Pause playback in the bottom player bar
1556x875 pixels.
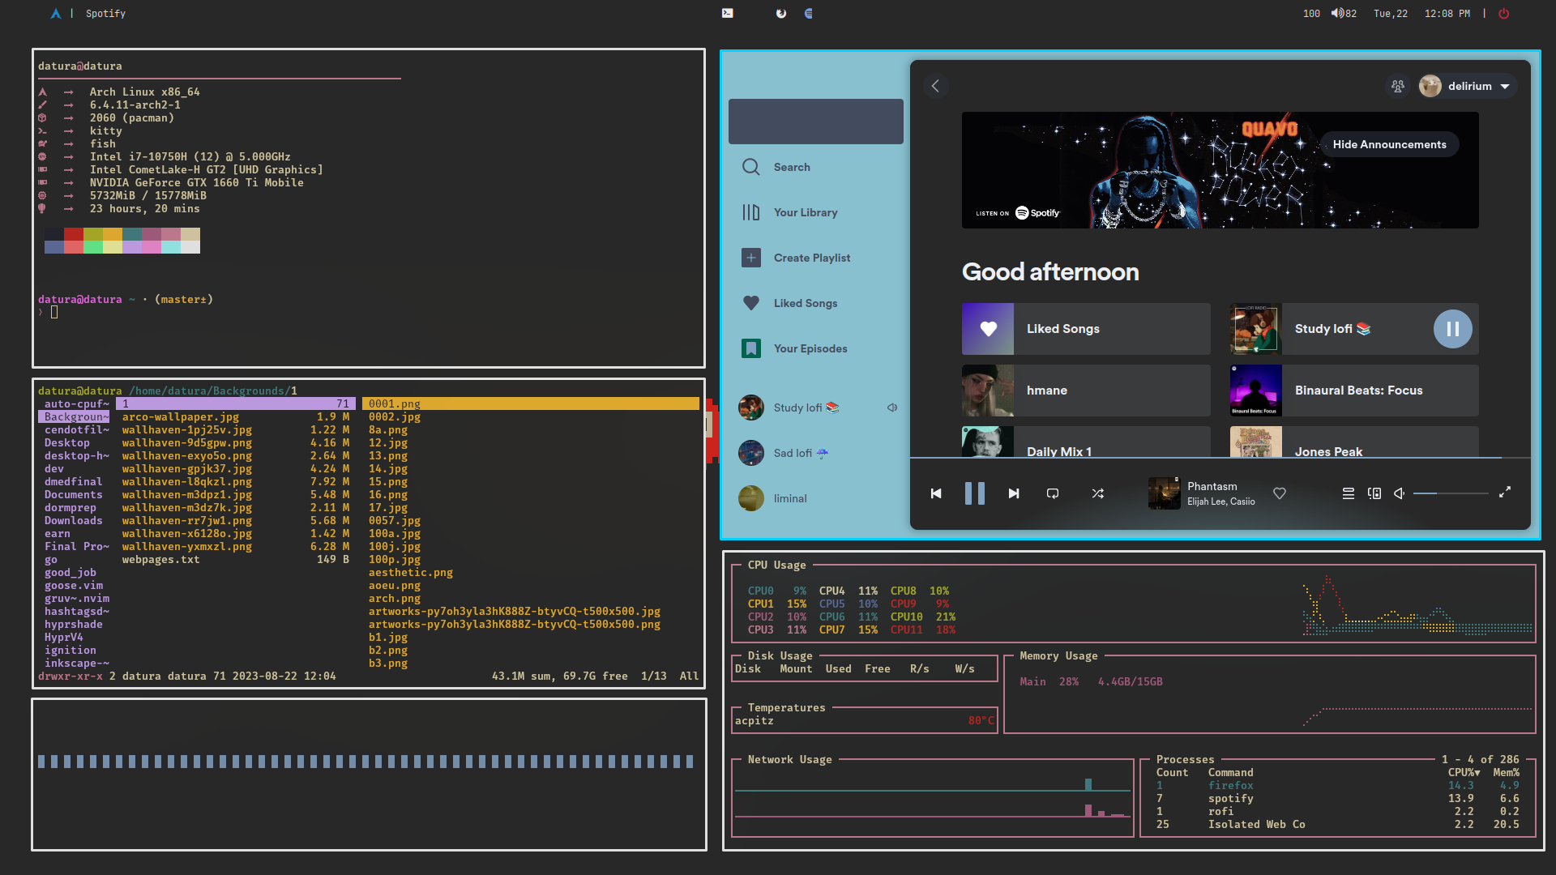point(974,493)
